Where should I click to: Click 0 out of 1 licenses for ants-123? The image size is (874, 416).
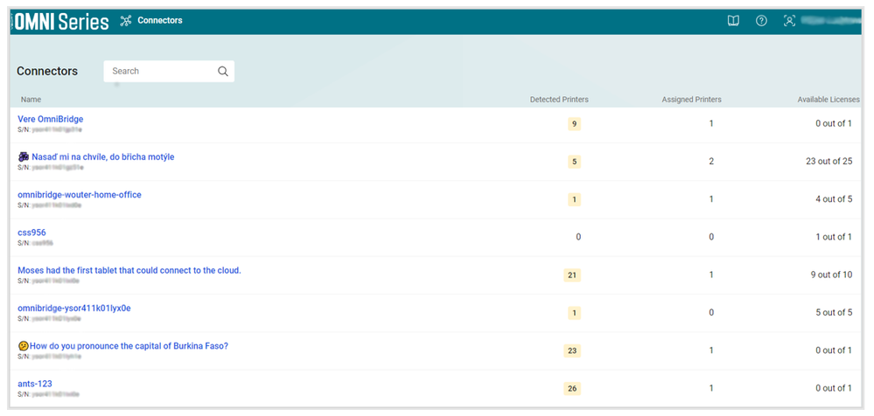834,389
